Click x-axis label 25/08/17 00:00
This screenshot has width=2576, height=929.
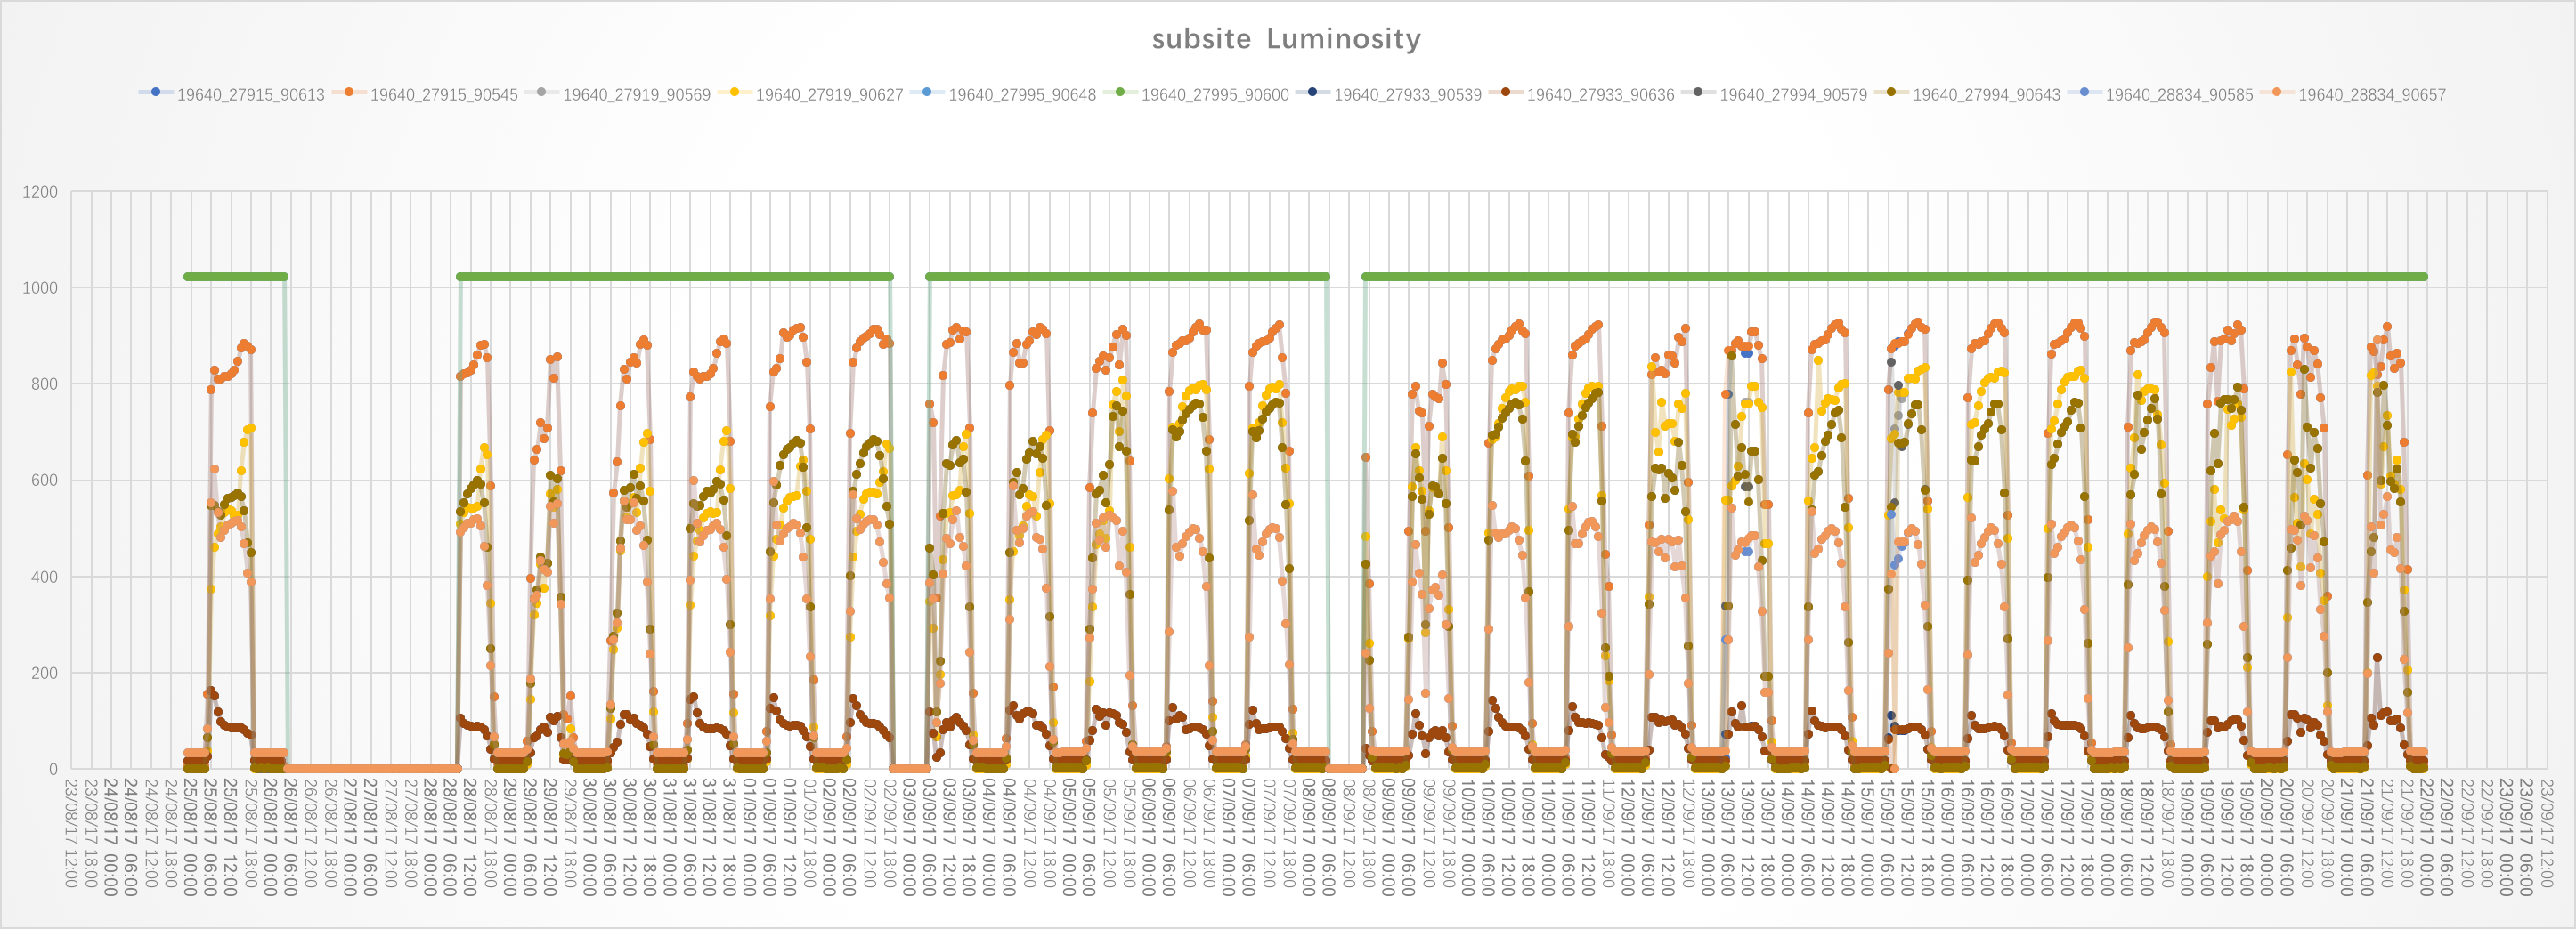pos(191,837)
